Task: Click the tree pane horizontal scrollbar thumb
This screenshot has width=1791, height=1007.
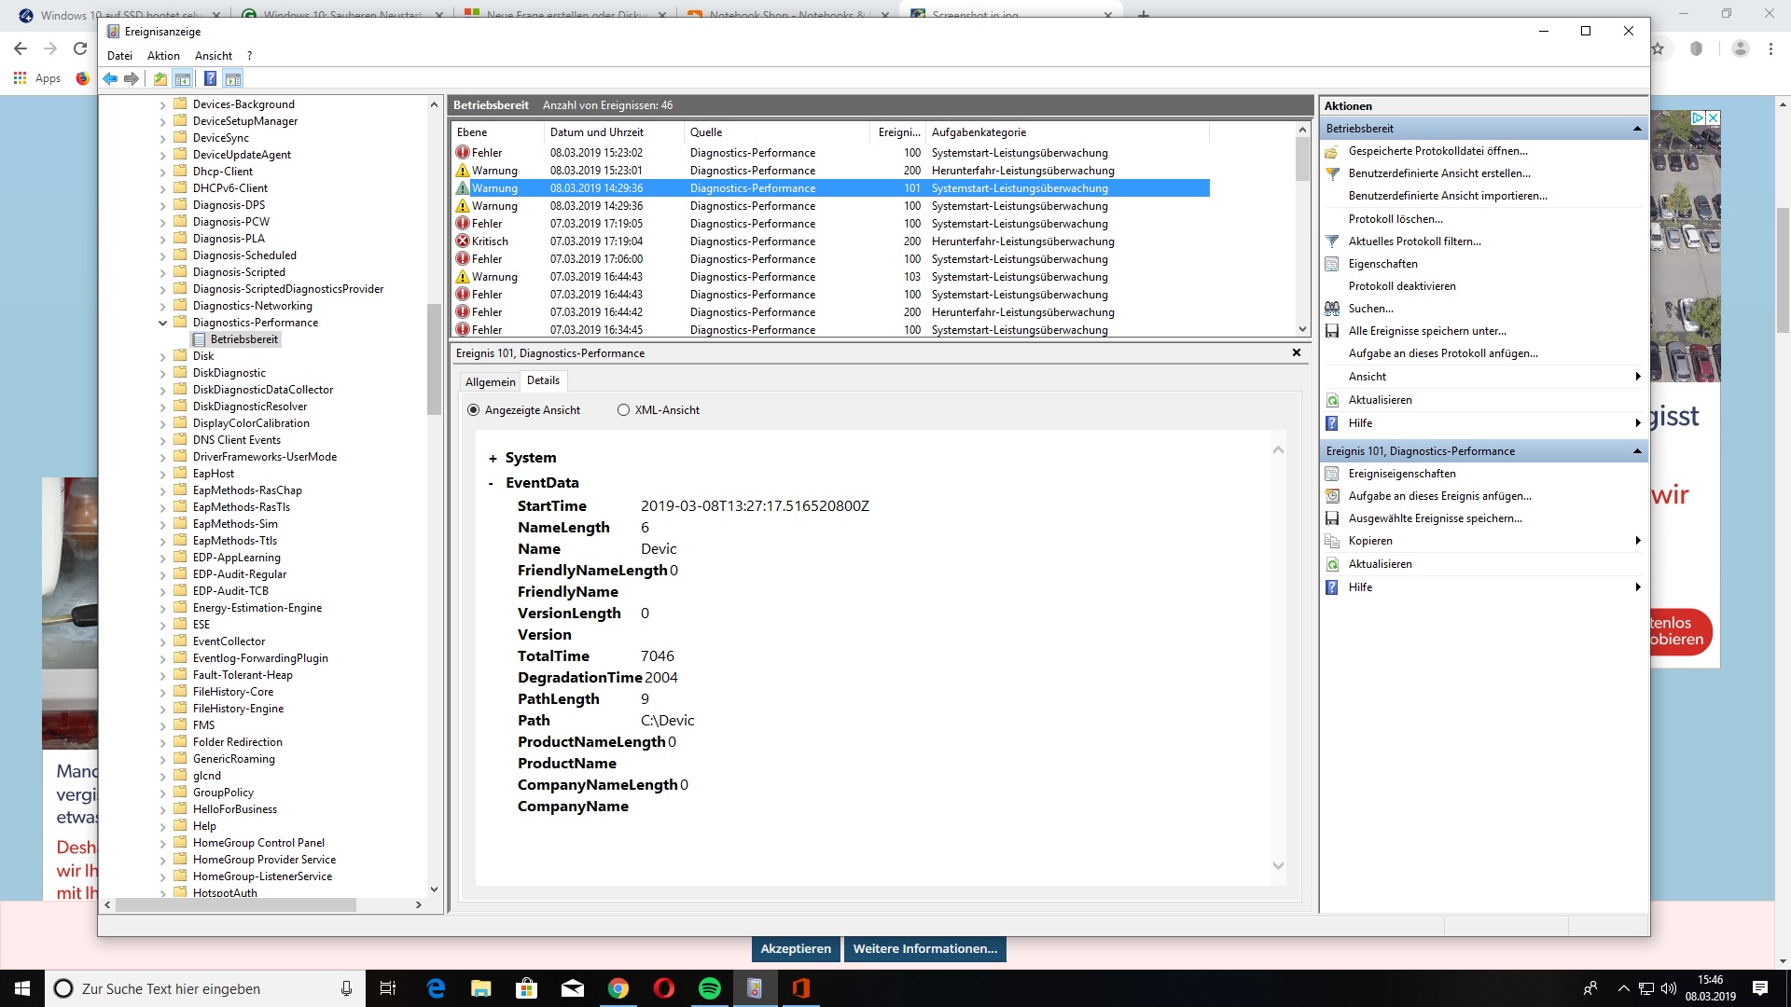Action: [236, 904]
